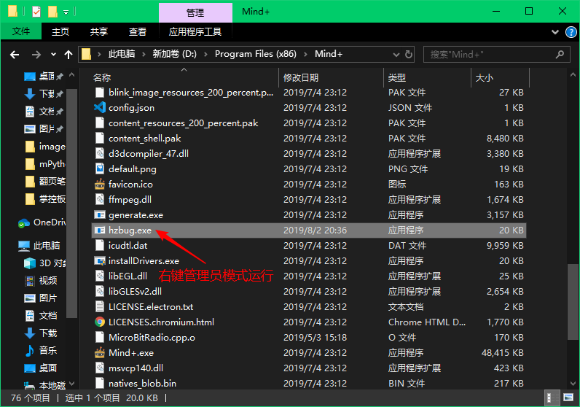Image resolution: width=580 pixels, height=407 pixels.
Task: Click the installDrivers.exe file icon
Action: (x=100, y=260)
